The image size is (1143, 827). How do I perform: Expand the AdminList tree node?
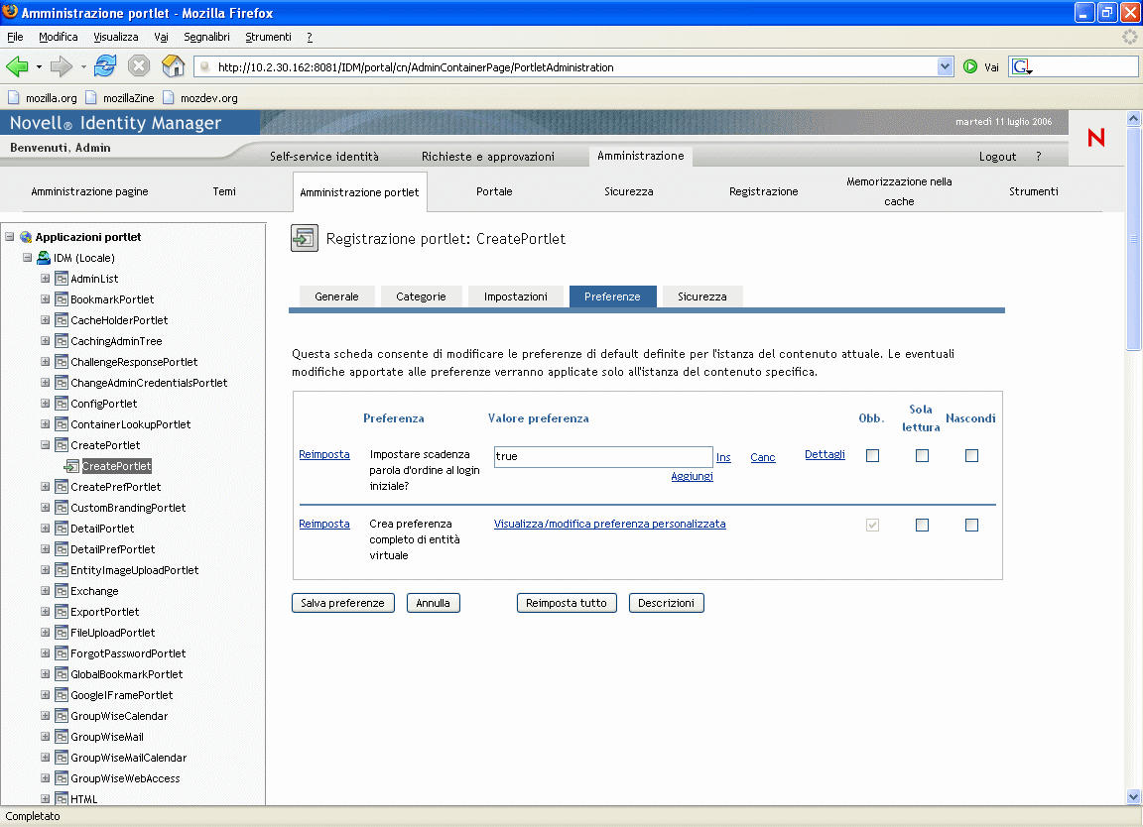click(46, 279)
